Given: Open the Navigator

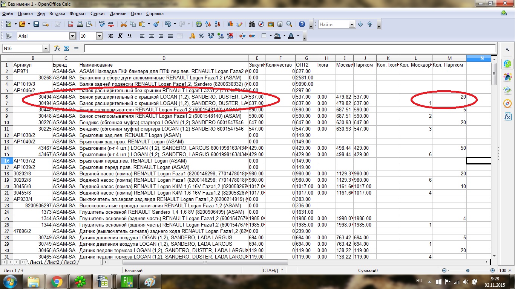Looking at the screenshot, I should point(261,24).
